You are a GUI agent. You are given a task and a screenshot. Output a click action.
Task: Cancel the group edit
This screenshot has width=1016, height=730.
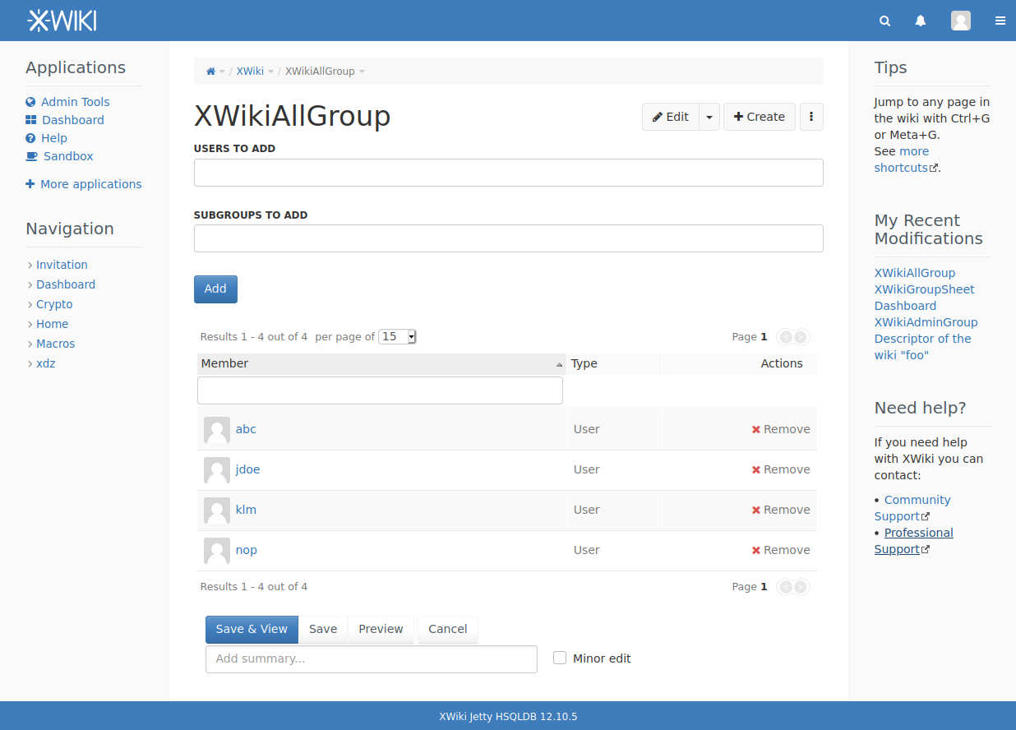pyautogui.click(x=448, y=629)
